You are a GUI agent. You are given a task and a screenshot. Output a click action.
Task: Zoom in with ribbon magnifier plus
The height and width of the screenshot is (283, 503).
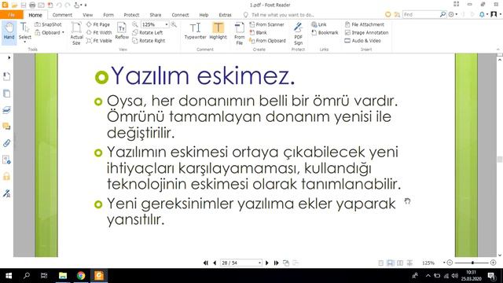click(174, 24)
